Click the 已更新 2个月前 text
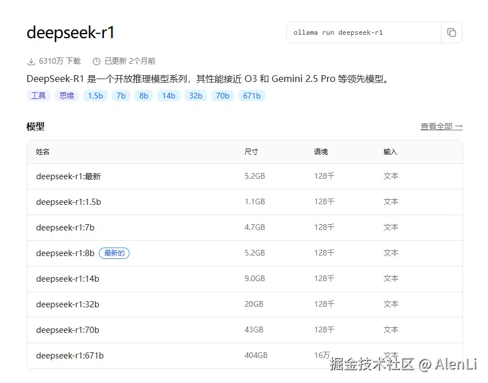This screenshot has width=488, height=383. [130, 61]
